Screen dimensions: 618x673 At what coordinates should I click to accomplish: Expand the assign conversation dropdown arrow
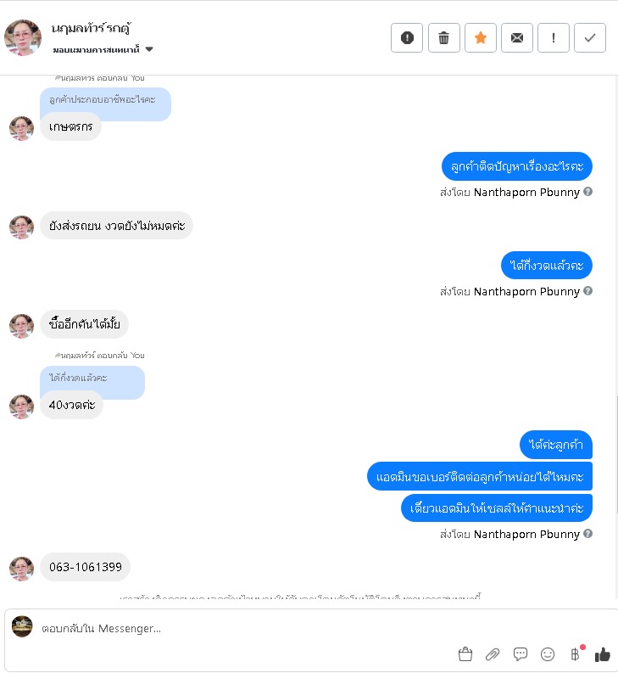[149, 49]
